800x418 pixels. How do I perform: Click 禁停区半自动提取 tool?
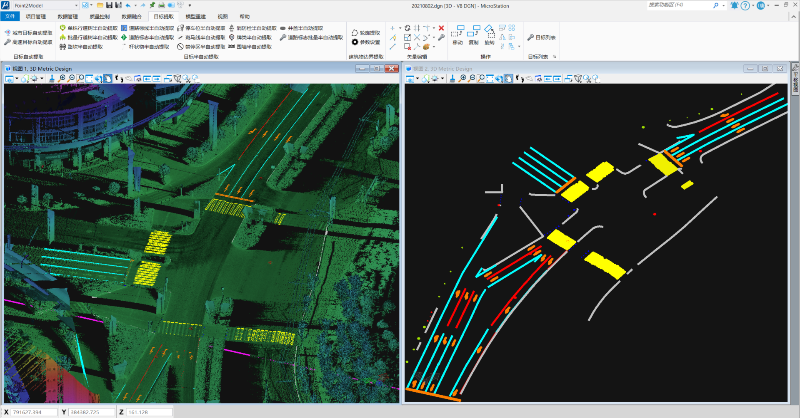click(x=201, y=47)
